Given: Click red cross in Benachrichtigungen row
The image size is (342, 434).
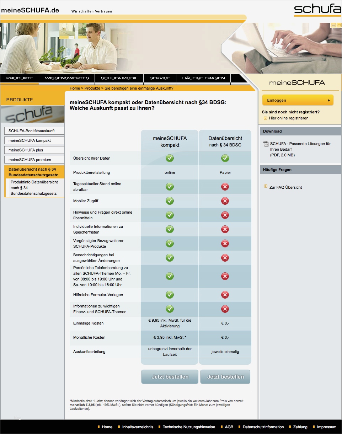Looking at the screenshot, I should (225, 258).
